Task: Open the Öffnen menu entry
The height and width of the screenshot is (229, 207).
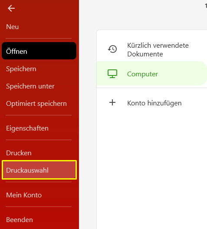Action: click(39, 51)
